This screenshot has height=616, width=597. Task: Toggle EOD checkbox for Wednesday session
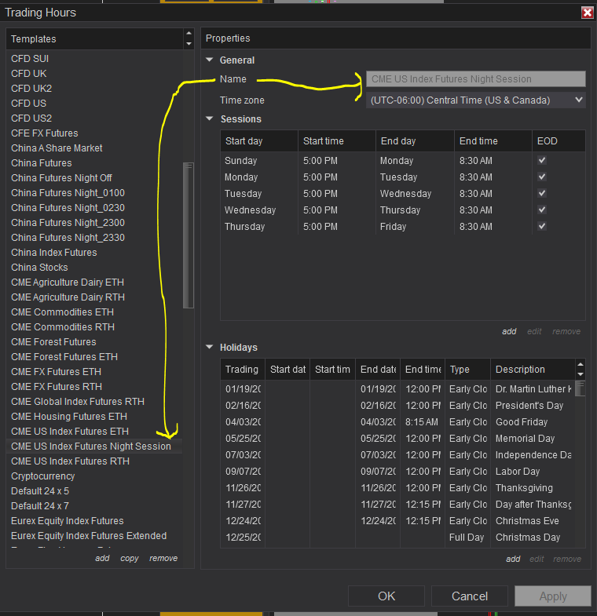click(x=542, y=210)
